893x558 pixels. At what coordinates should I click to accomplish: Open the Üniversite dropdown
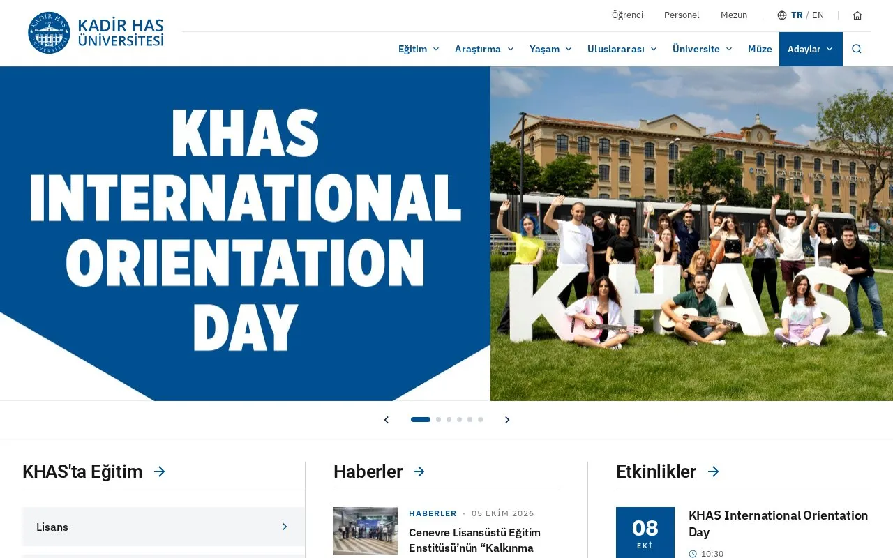[703, 49]
